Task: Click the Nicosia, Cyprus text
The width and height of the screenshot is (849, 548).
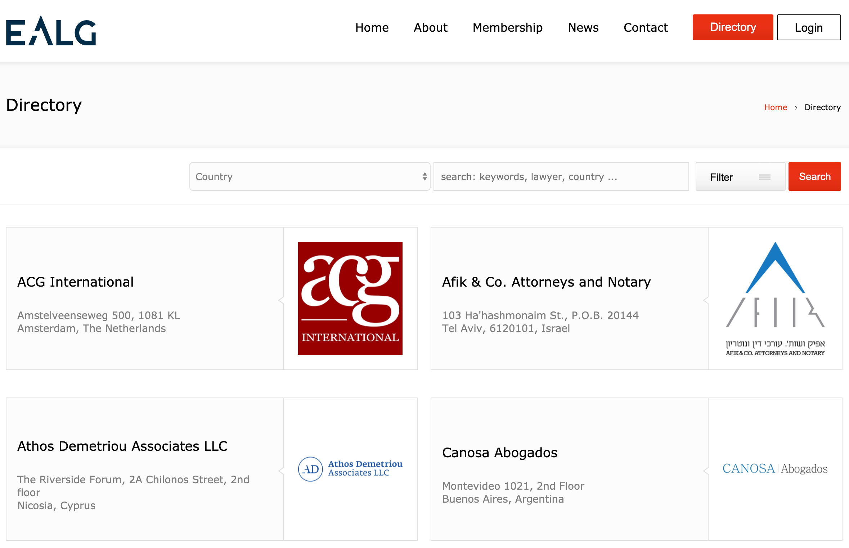Action: tap(56, 506)
